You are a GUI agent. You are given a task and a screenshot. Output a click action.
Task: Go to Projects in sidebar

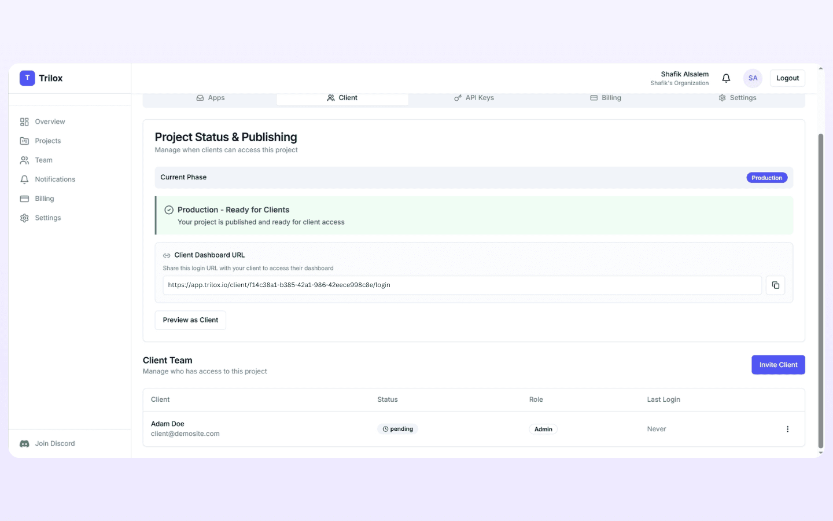47,141
